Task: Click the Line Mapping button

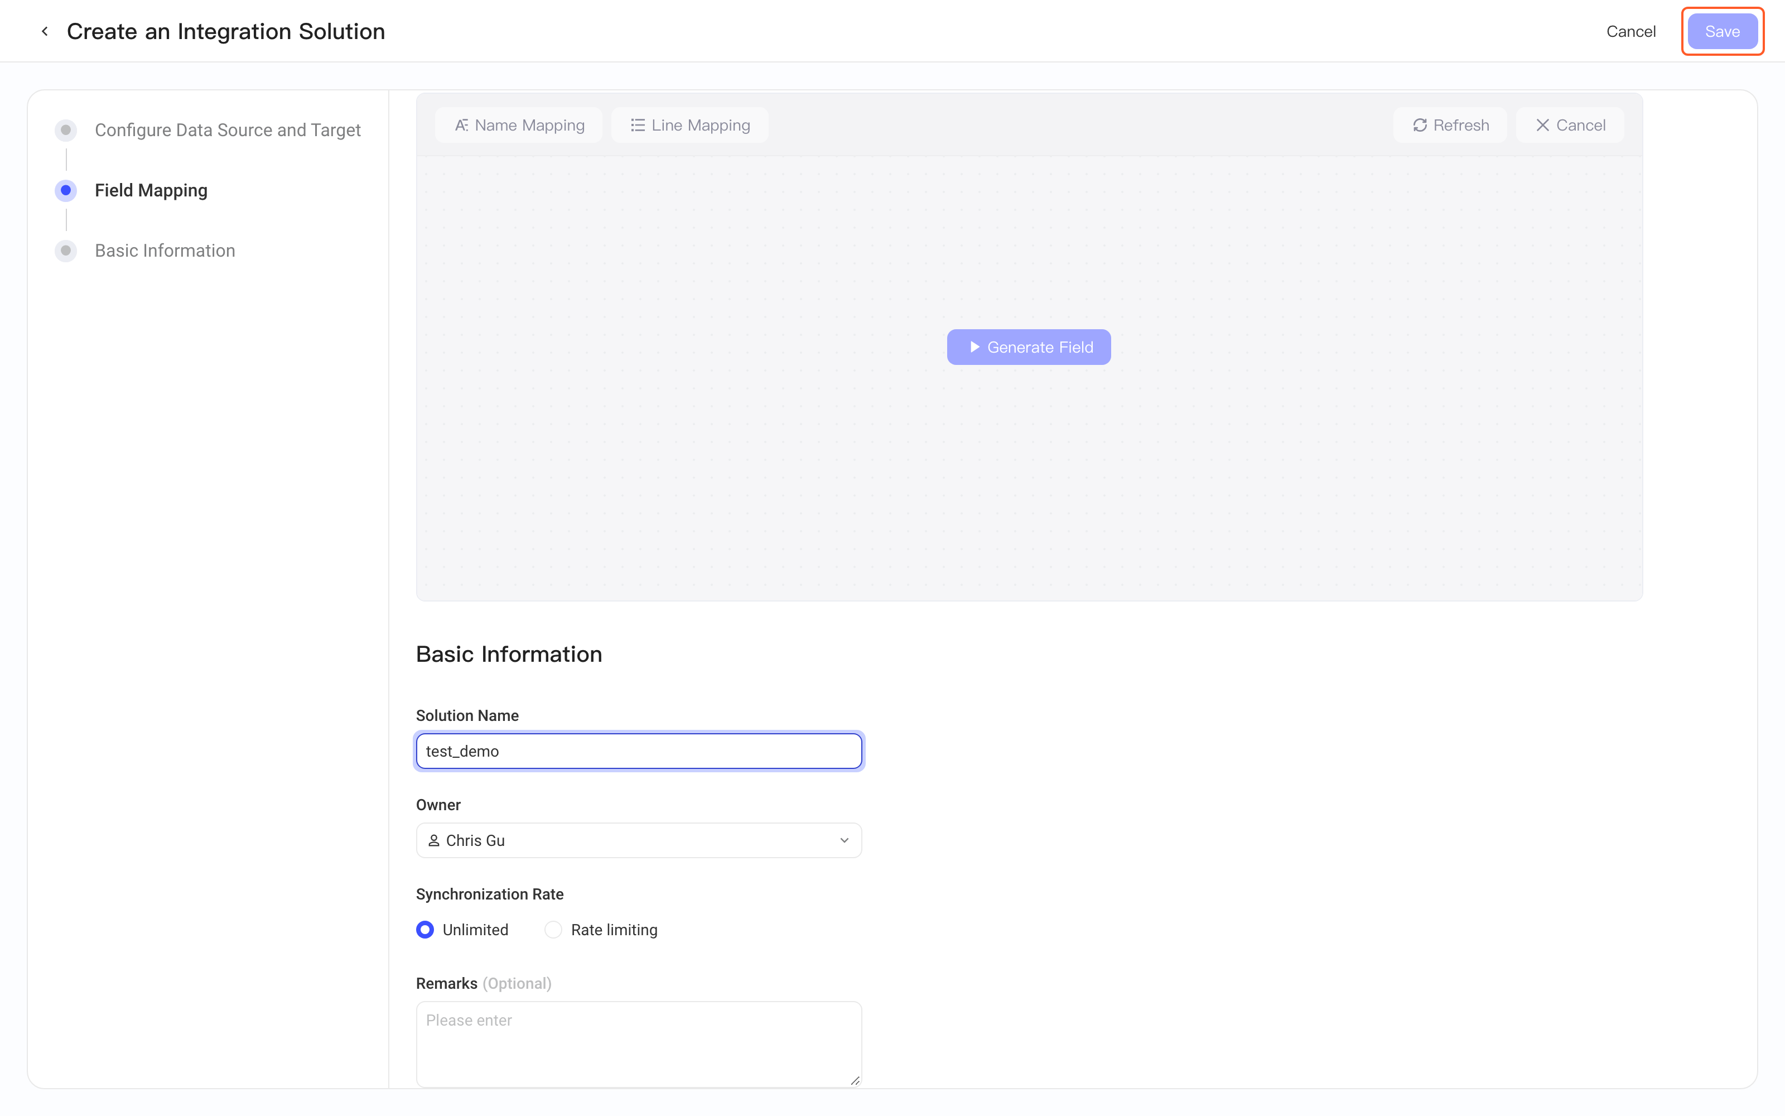Action: tap(689, 126)
